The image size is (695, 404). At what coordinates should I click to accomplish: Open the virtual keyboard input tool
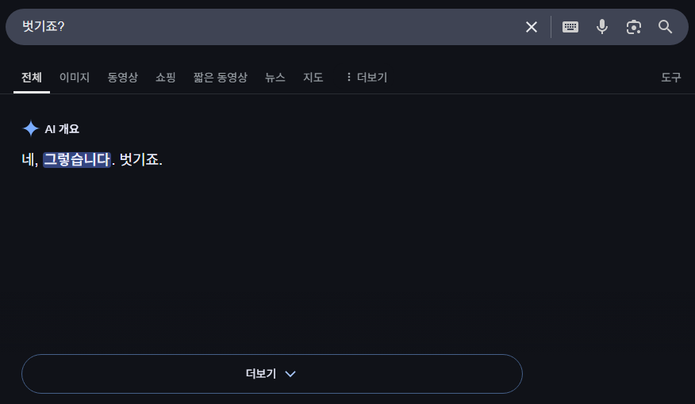coord(570,27)
